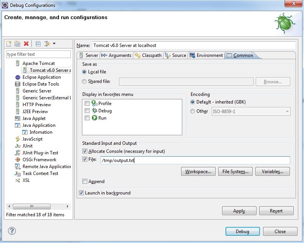Screen dimensions: 304x243
Task: Select Eclipse Application icon in tree
Action: [x=18, y=77]
